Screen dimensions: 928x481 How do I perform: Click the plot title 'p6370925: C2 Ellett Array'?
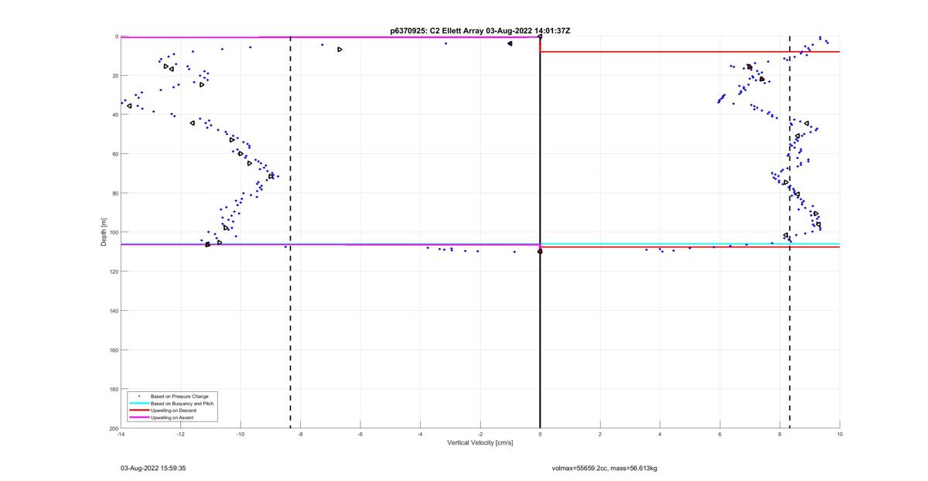tap(436, 30)
